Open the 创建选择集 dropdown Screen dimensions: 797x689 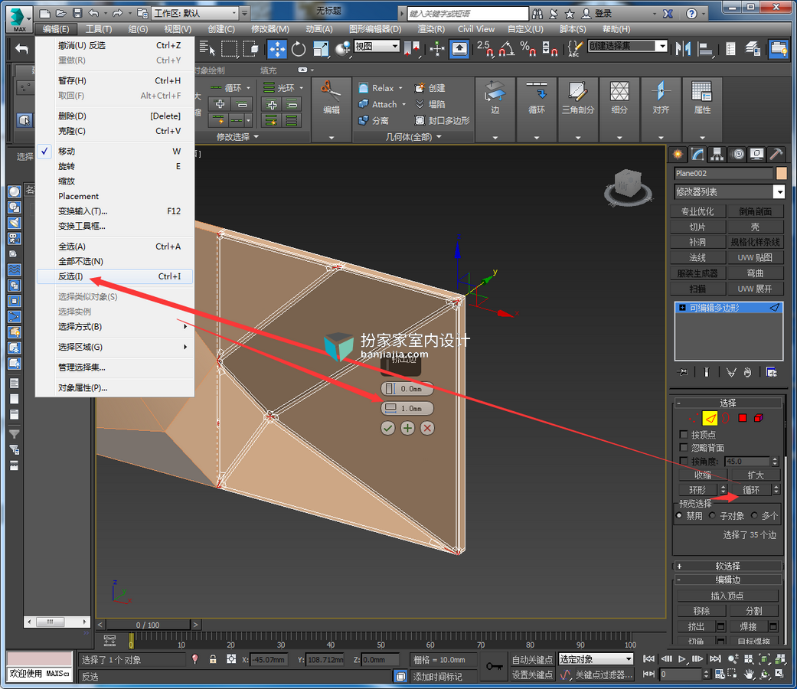pos(627,46)
